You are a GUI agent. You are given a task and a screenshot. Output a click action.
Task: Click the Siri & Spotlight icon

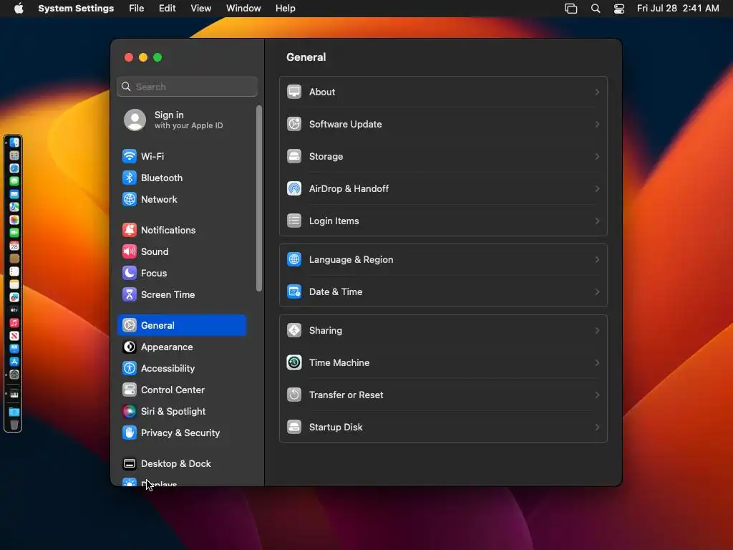pyautogui.click(x=130, y=412)
